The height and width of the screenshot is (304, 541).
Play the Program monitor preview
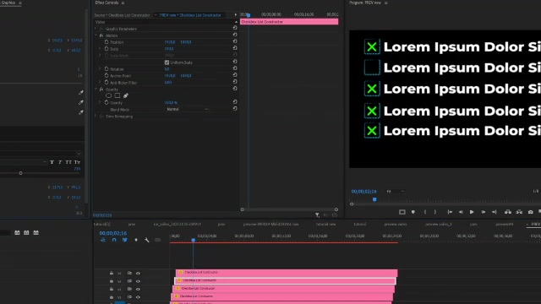coord(472,212)
